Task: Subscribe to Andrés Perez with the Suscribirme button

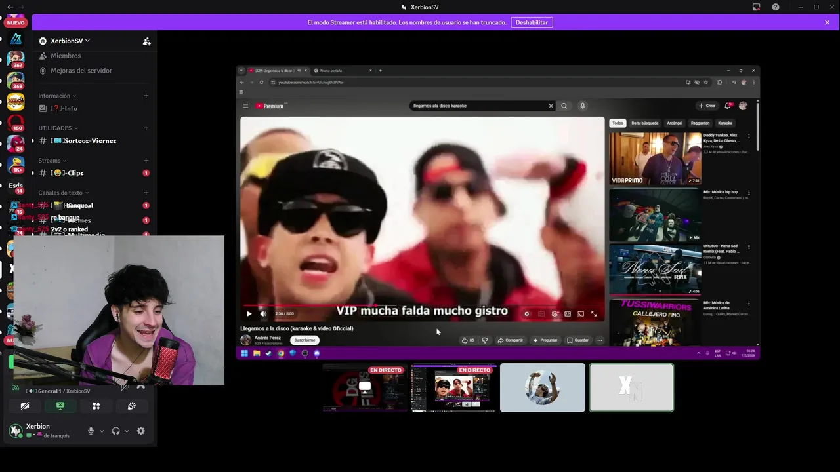Action: (304, 340)
